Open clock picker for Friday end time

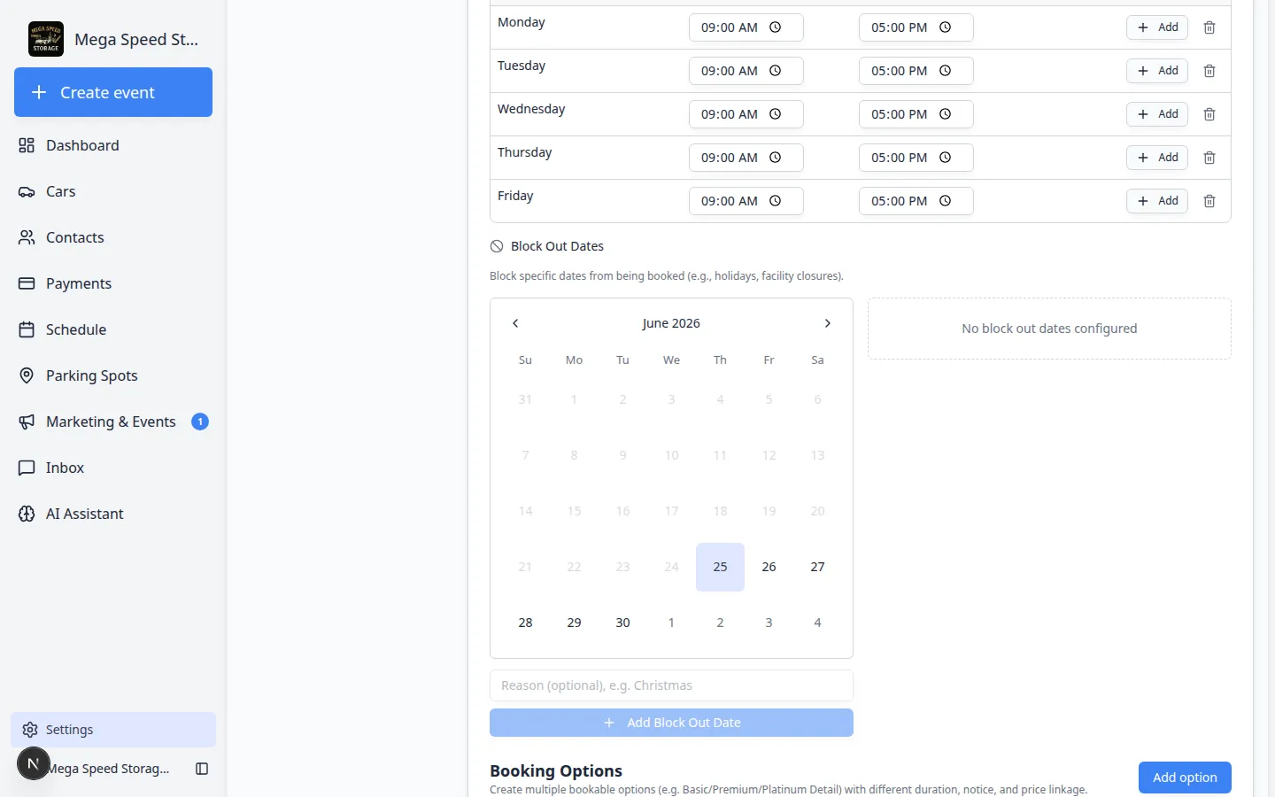945,201
